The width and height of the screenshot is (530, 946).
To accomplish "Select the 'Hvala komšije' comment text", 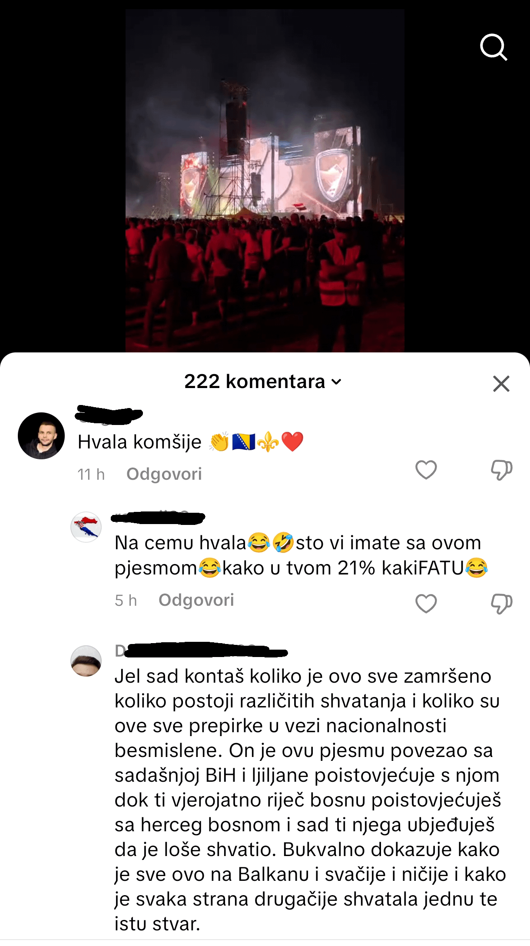I will 191,442.
